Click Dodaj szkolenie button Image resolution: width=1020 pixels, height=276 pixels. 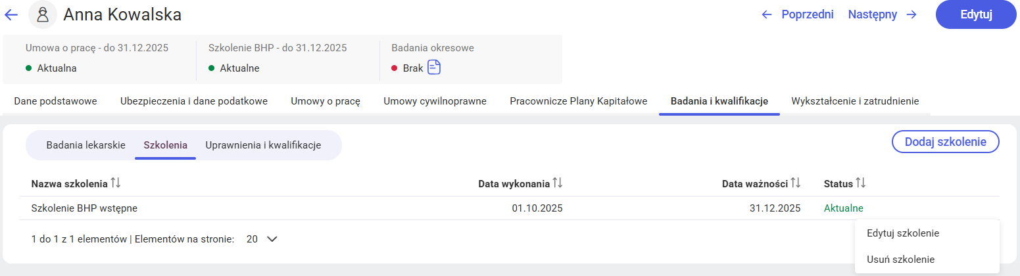pos(945,141)
